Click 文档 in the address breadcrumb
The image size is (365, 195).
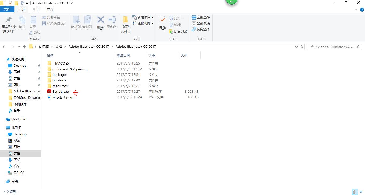point(59,46)
